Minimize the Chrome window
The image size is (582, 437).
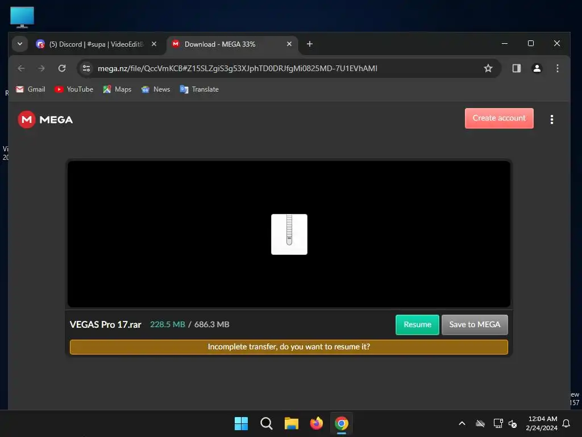coord(505,43)
